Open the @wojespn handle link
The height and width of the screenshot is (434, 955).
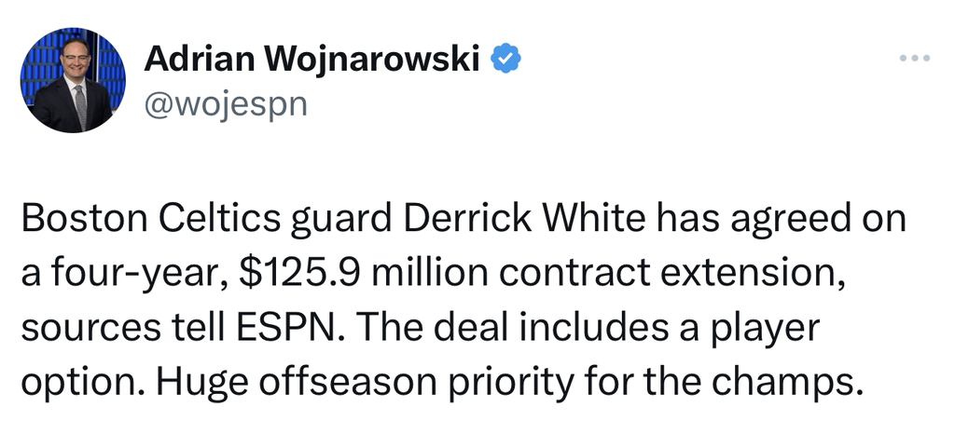click(x=226, y=104)
